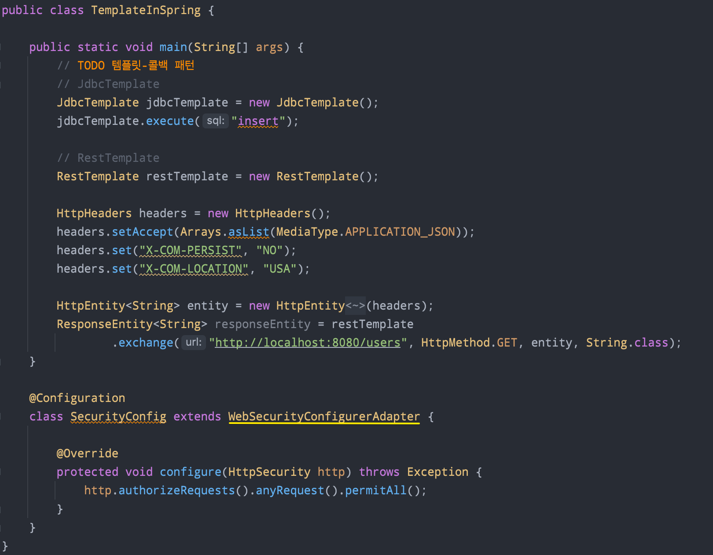This screenshot has width=713, height=555.
Task: Click the APPLICATION_JSON constant
Action: click(400, 232)
